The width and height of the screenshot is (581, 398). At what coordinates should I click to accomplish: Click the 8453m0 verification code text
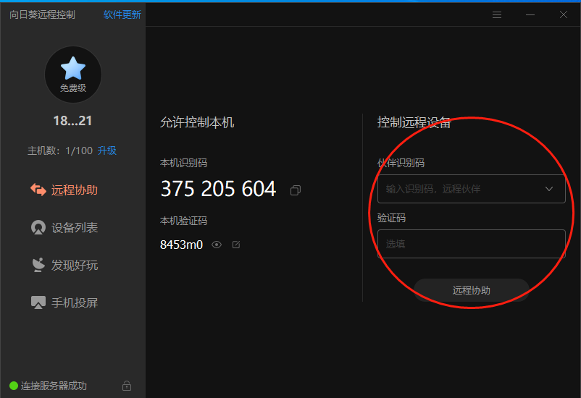pyautogui.click(x=182, y=245)
